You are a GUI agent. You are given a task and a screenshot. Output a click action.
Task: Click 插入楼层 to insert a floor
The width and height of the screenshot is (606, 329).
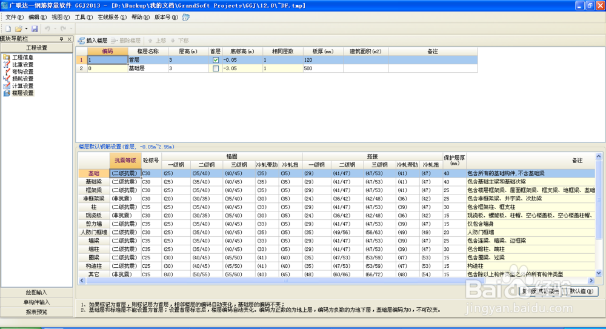pyautogui.click(x=93, y=41)
